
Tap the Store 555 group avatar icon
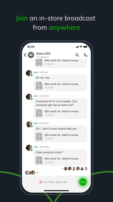31,55
